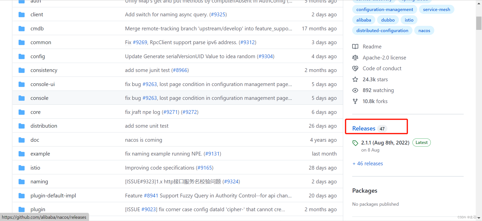Select the distributed-configuration topic tag

pyautogui.click(x=382, y=31)
